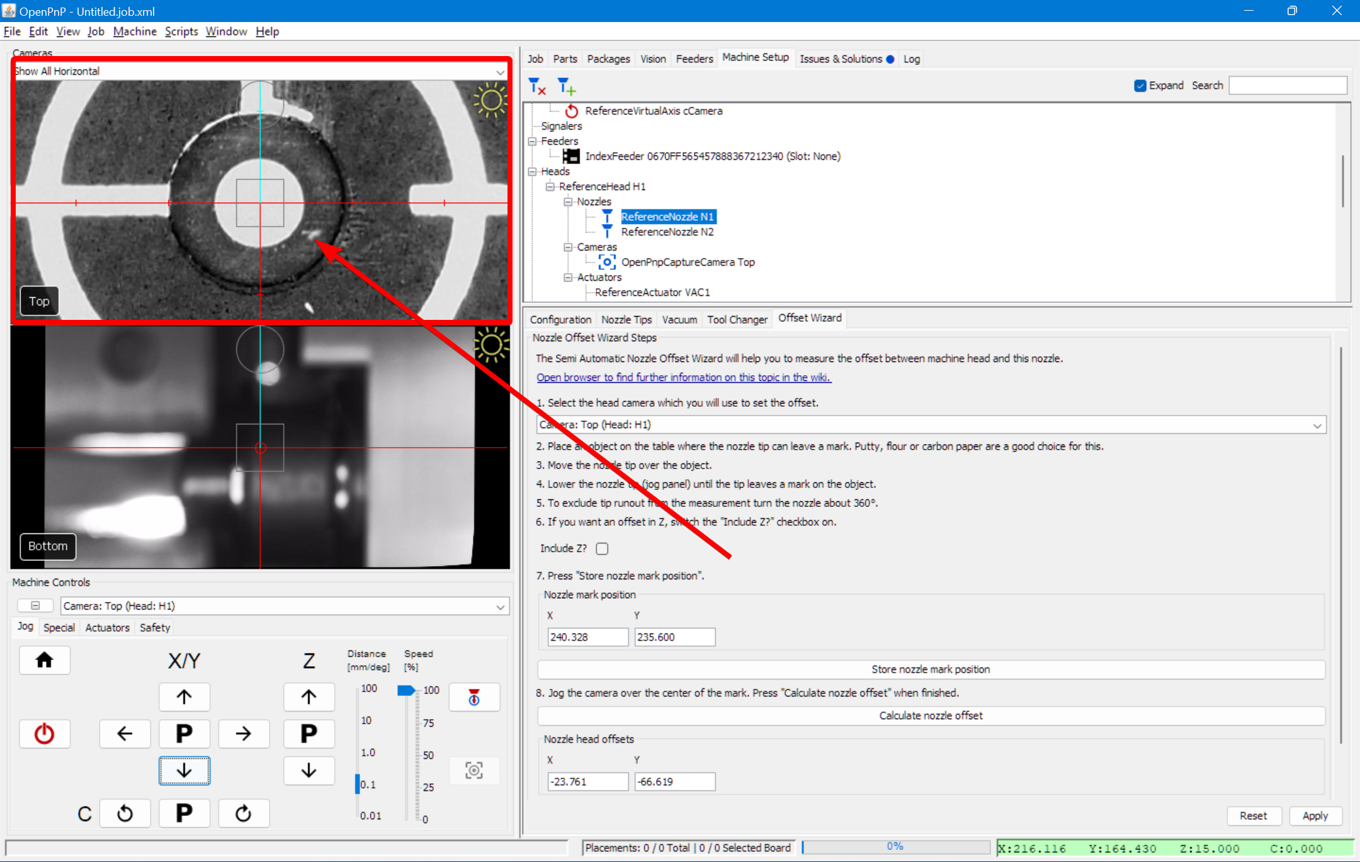Select ReferenceNozzle N2 in the tree

coord(667,232)
